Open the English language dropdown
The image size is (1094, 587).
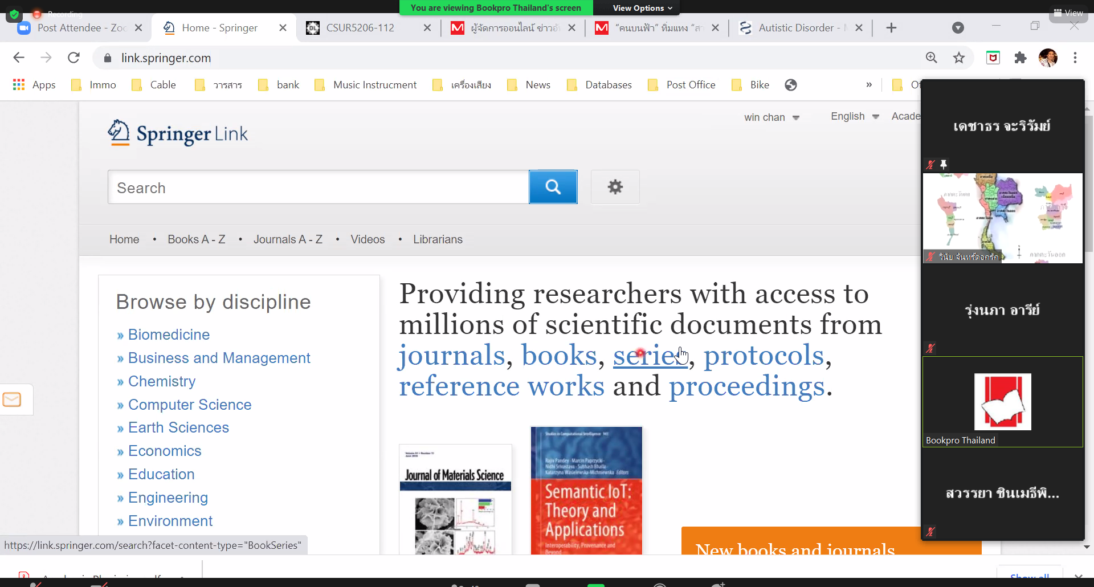854,116
